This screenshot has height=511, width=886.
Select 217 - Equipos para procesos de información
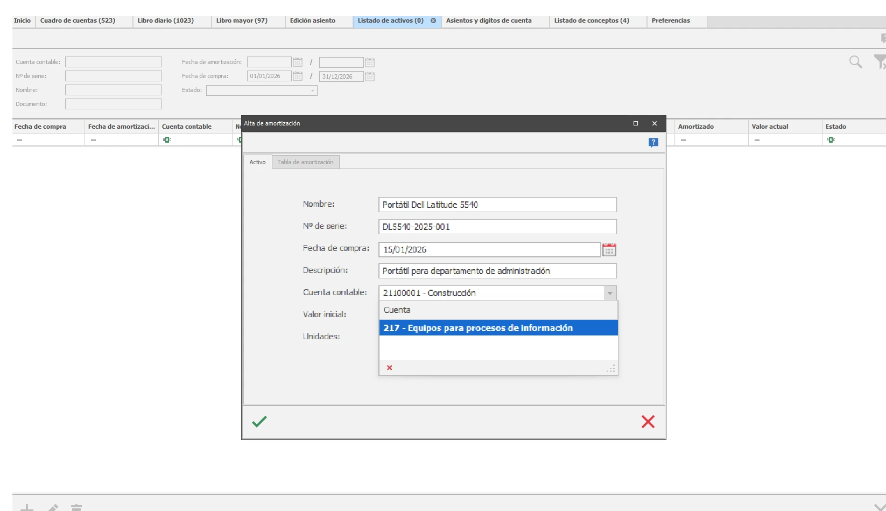point(477,328)
